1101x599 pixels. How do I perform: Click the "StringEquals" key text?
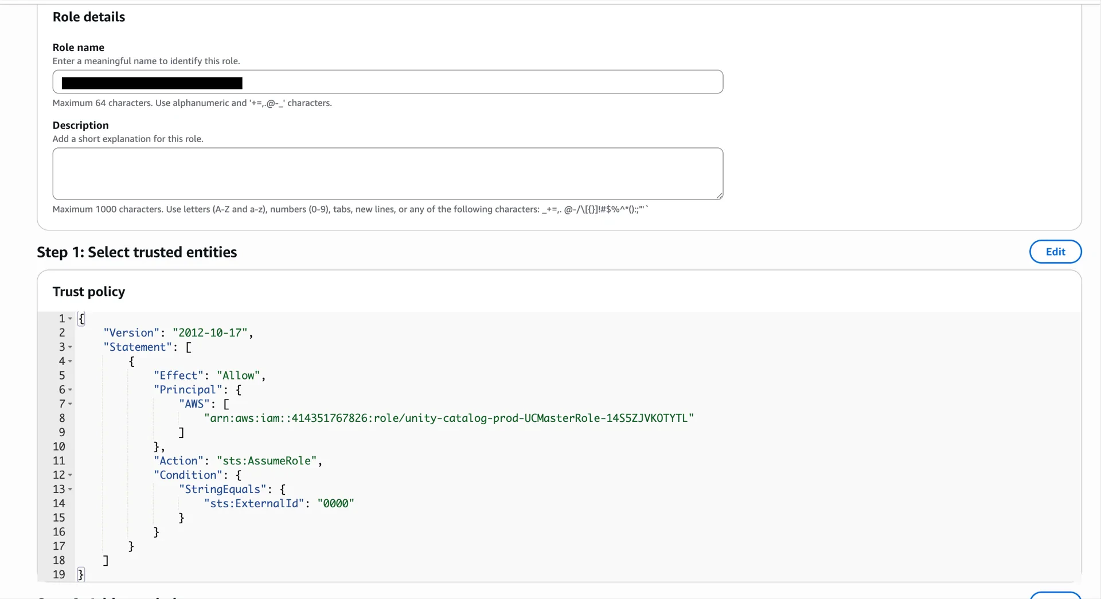pyautogui.click(x=222, y=490)
